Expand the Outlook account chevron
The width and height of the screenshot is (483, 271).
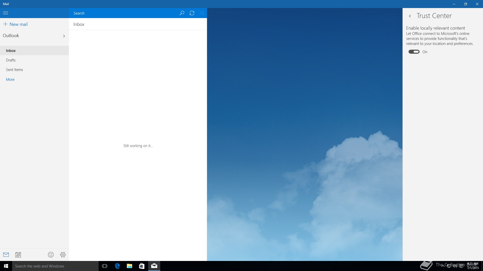pyautogui.click(x=64, y=36)
